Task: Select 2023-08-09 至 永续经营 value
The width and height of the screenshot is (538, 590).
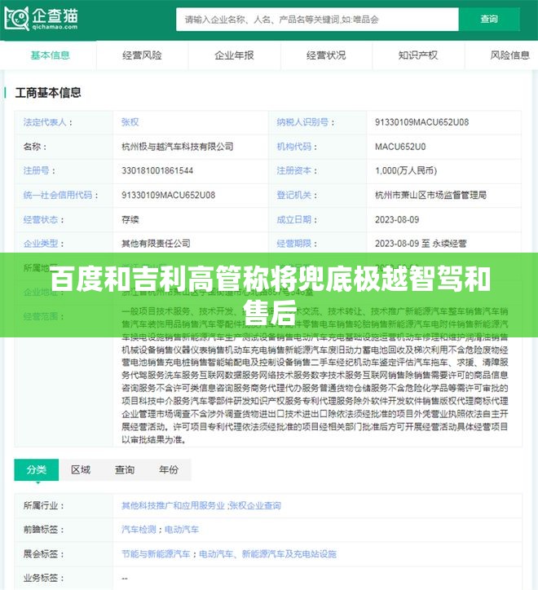Action: tap(421, 244)
